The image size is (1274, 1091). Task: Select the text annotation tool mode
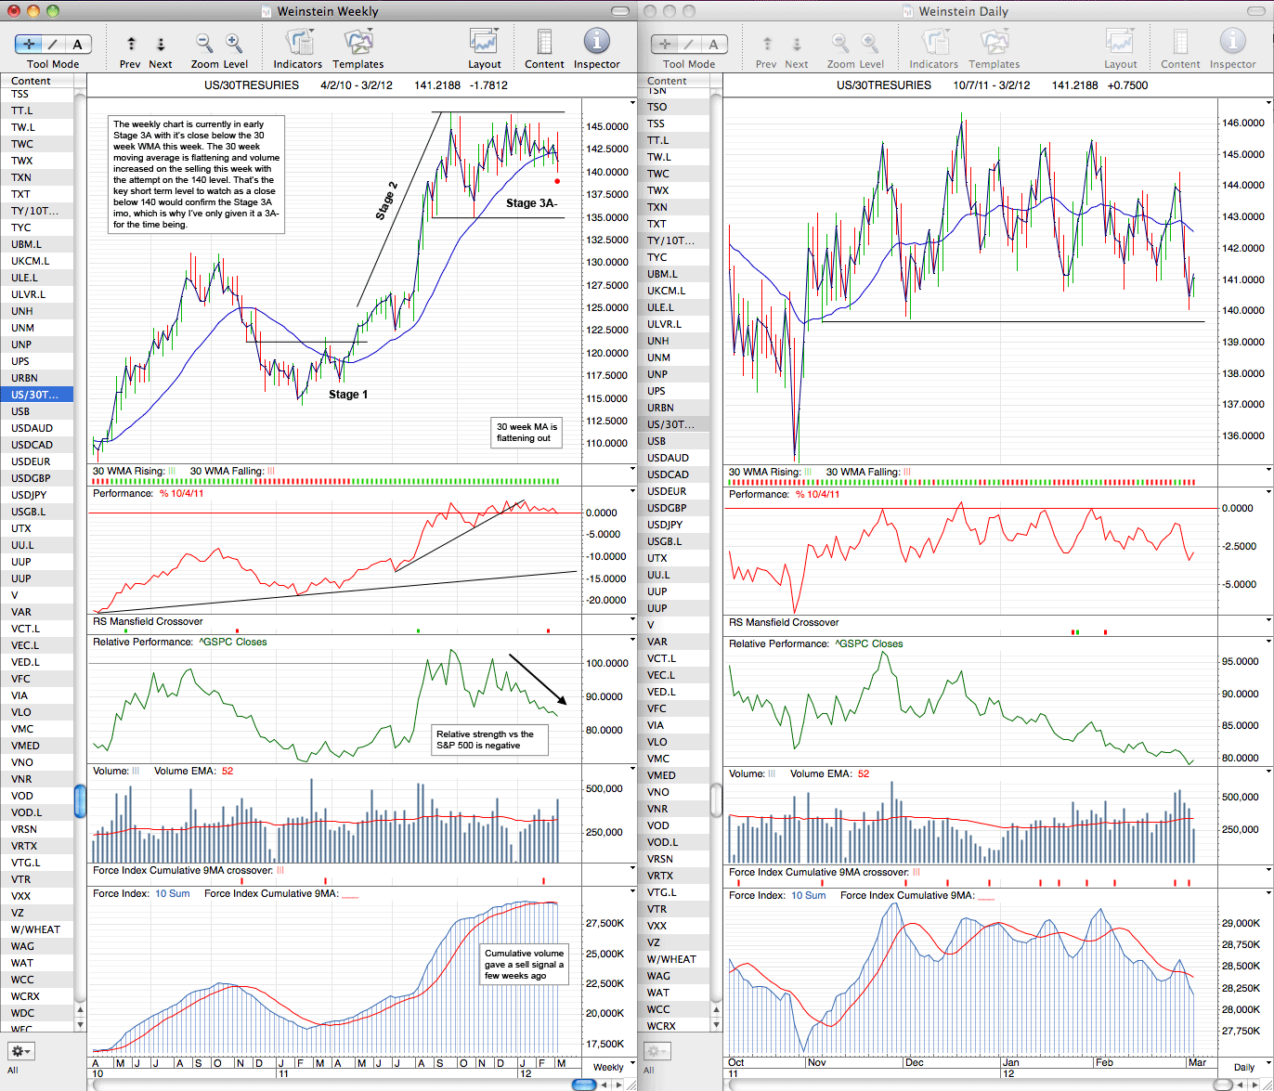78,44
